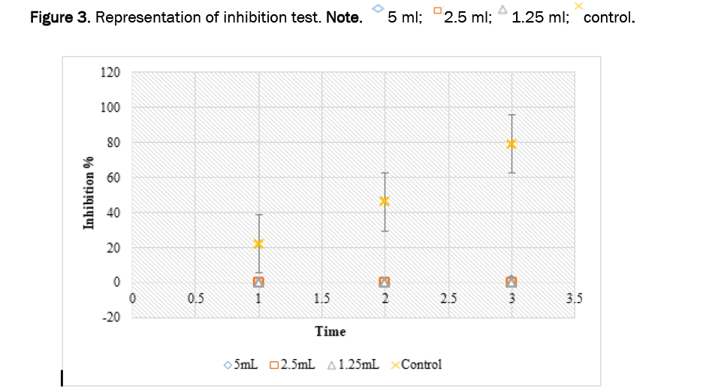Click the yellow cross icon in the bottom legend
Screen dimensions: 703x392
point(395,365)
